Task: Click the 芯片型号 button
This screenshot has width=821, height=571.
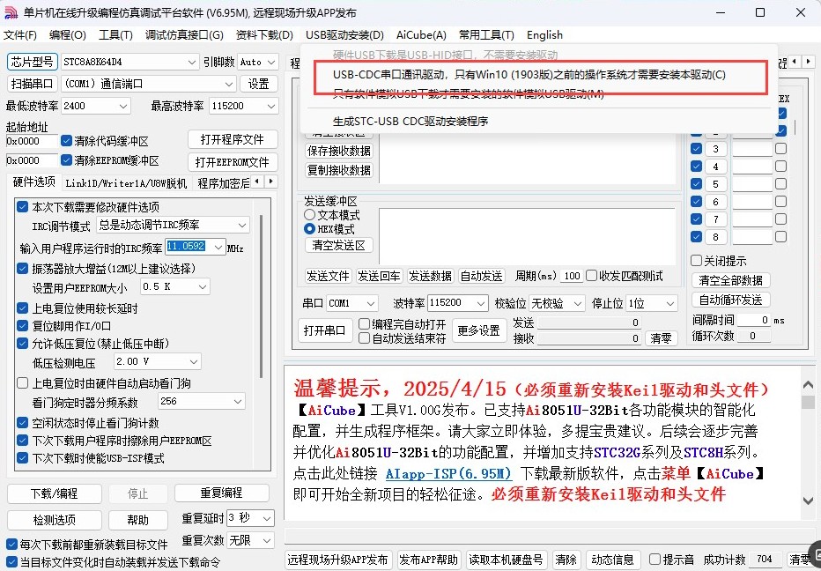Action: pyautogui.click(x=32, y=62)
